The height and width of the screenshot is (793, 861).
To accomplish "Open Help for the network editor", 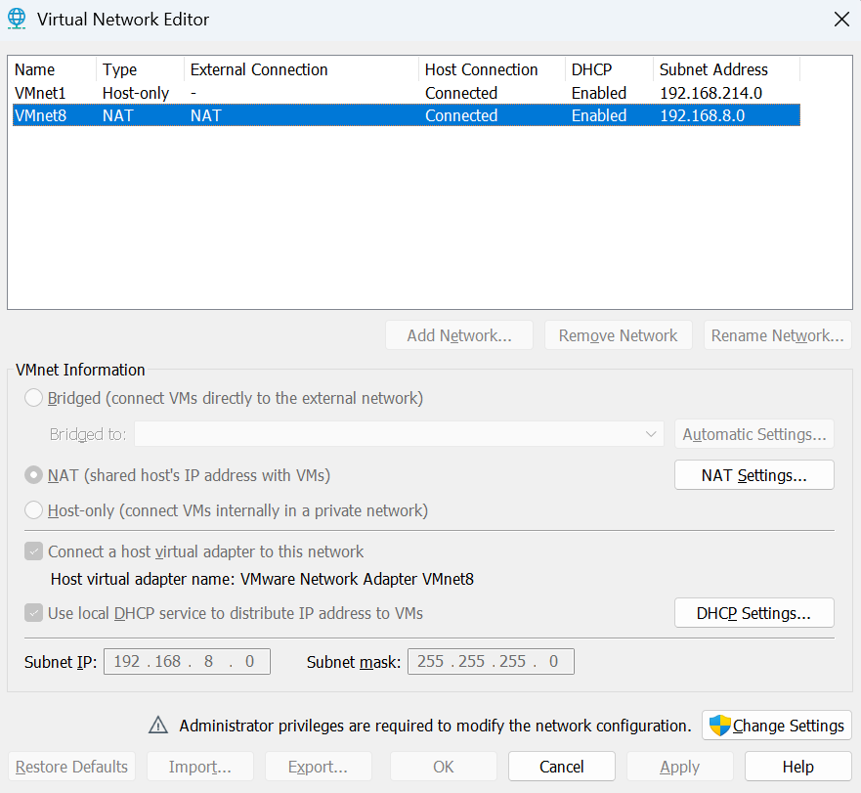I will (797, 767).
